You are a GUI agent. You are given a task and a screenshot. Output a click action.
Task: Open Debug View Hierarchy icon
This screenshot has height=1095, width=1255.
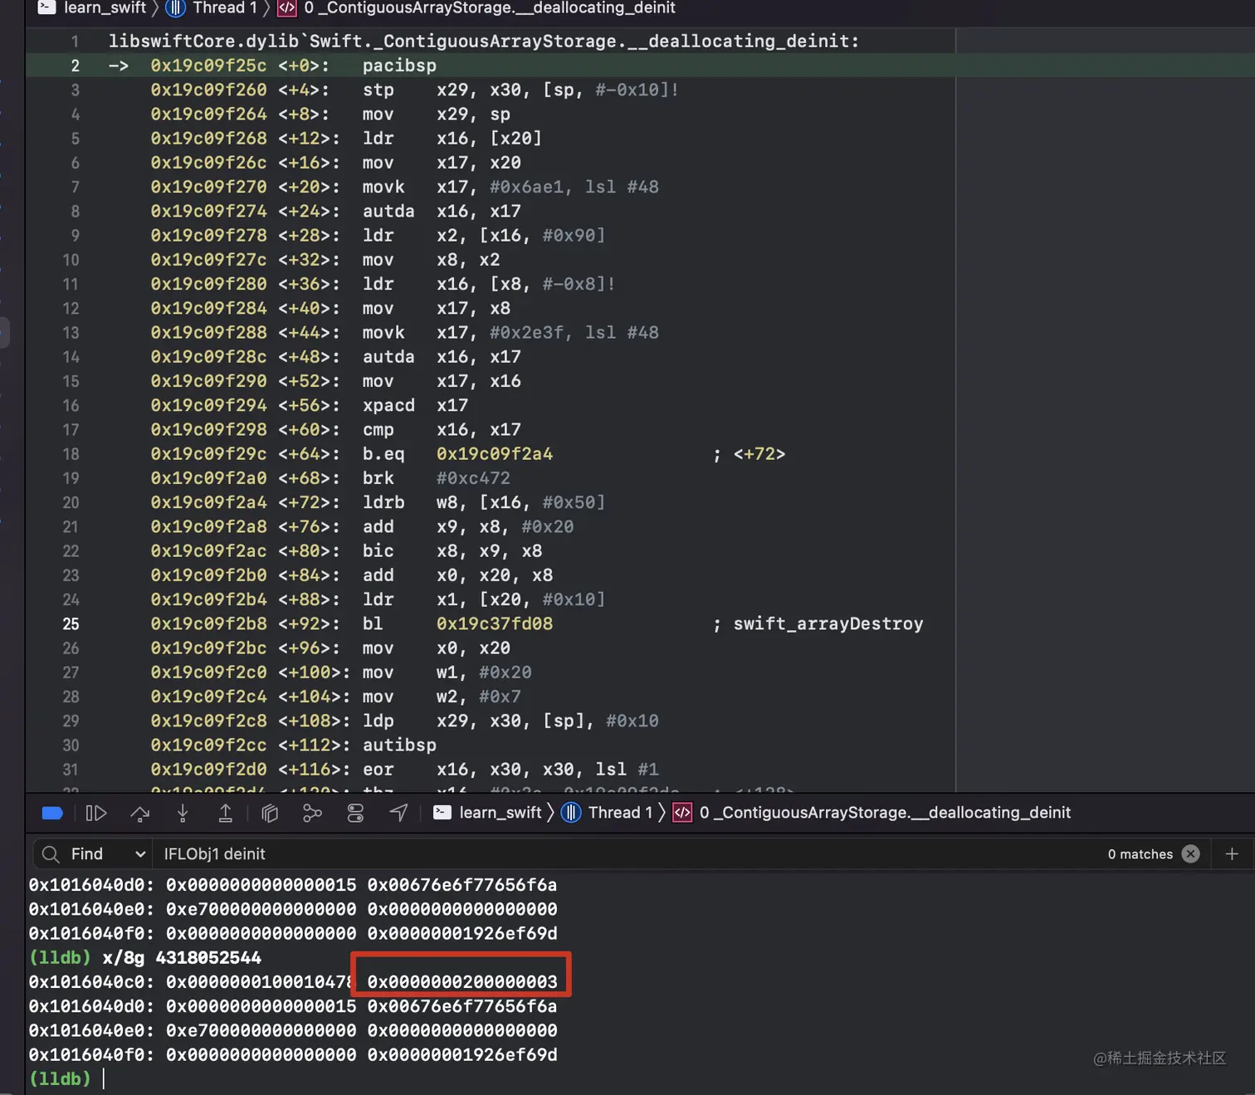click(270, 813)
